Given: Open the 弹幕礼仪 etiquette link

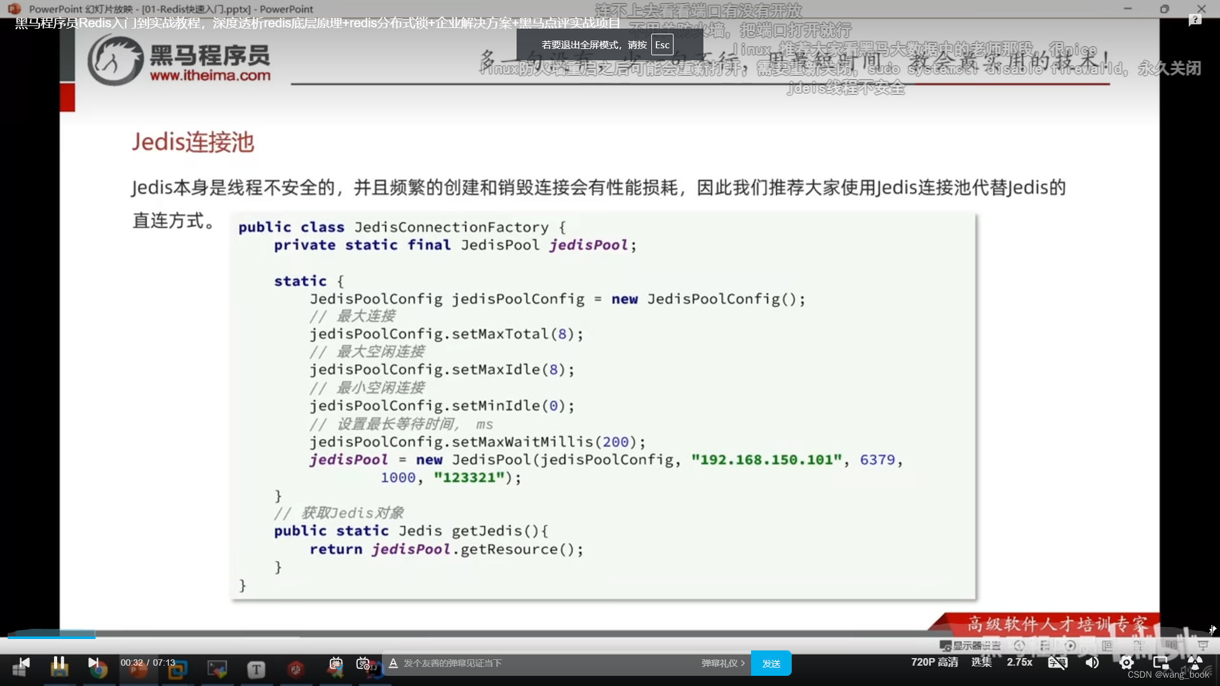Looking at the screenshot, I should click(x=722, y=663).
